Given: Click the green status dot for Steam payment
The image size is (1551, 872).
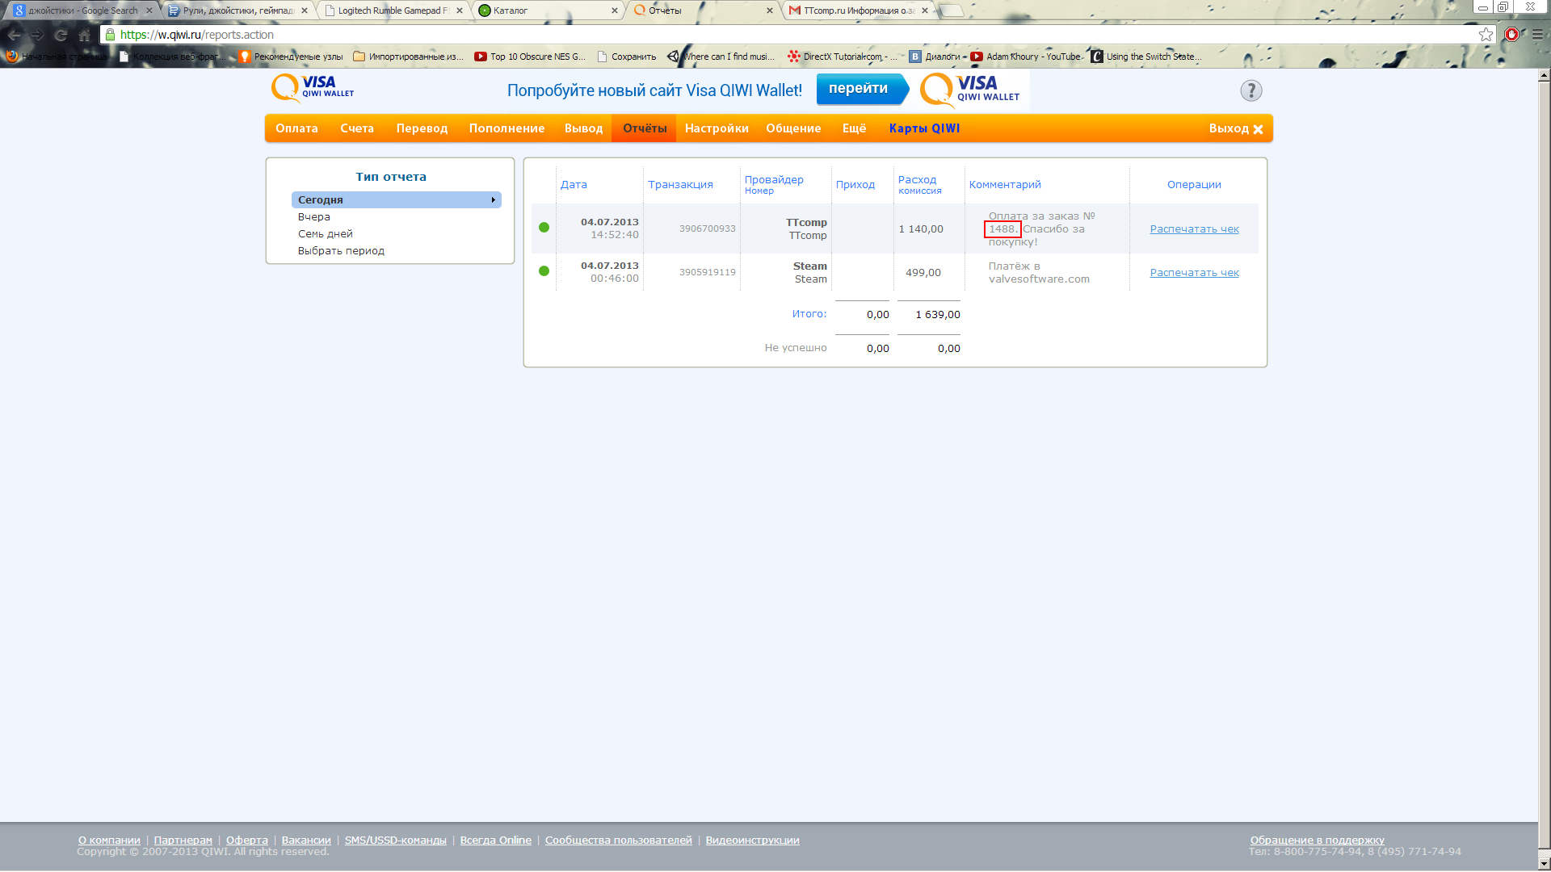Looking at the screenshot, I should (x=544, y=271).
